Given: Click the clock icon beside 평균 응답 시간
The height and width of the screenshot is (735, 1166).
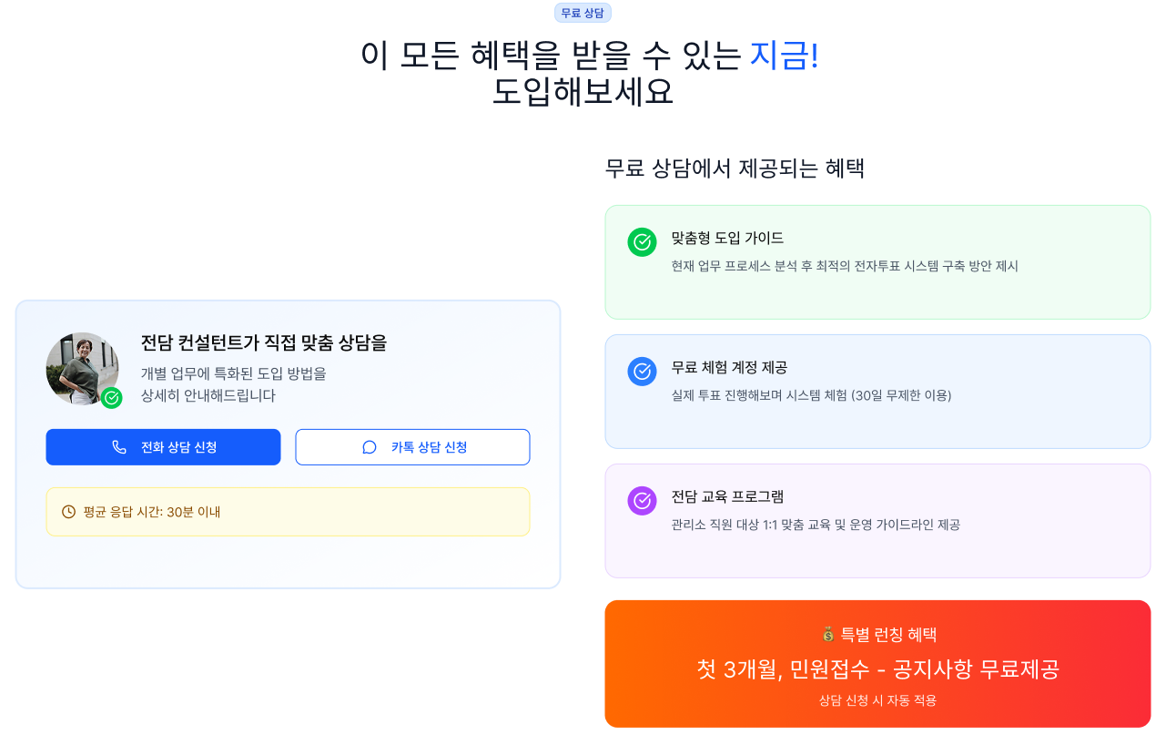Looking at the screenshot, I should click(68, 512).
